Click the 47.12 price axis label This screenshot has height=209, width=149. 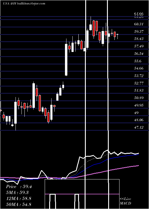(139, 127)
